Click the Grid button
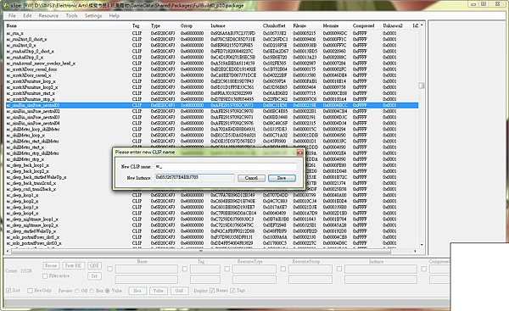Image resolution: width=509 pixels, height=311 pixels. click(180, 291)
